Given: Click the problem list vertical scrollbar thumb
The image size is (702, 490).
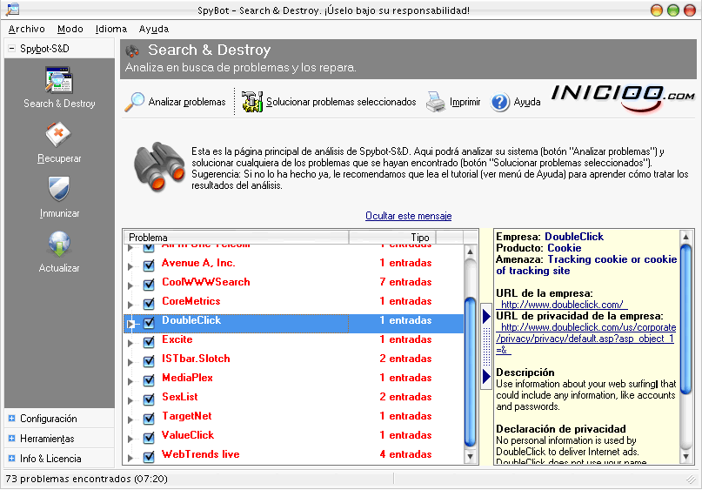Looking at the screenshot, I should click(470, 372).
